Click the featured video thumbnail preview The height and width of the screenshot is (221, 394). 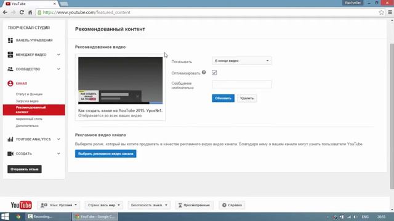pyautogui.click(x=121, y=80)
